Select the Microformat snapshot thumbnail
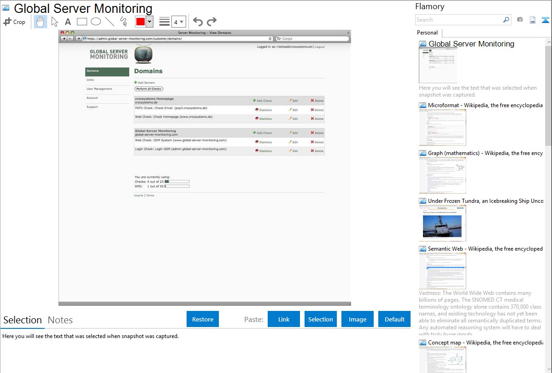The image size is (552, 373). click(x=442, y=127)
